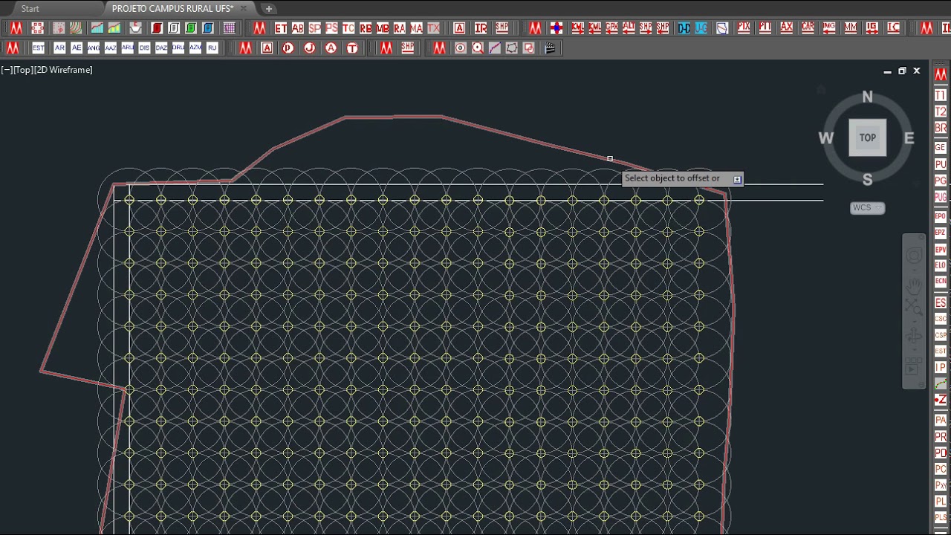This screenshot has height=535, width=951.
Task: Click the AB toolbar icon
Action: (x=297, y=28)
